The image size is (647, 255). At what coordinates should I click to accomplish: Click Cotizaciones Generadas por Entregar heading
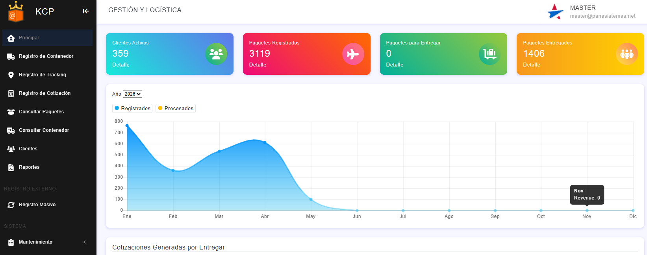[x=169, y=247]
